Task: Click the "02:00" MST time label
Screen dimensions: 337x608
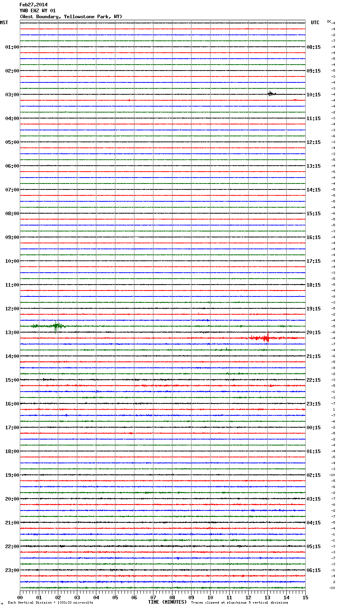Action: [12, 71]
